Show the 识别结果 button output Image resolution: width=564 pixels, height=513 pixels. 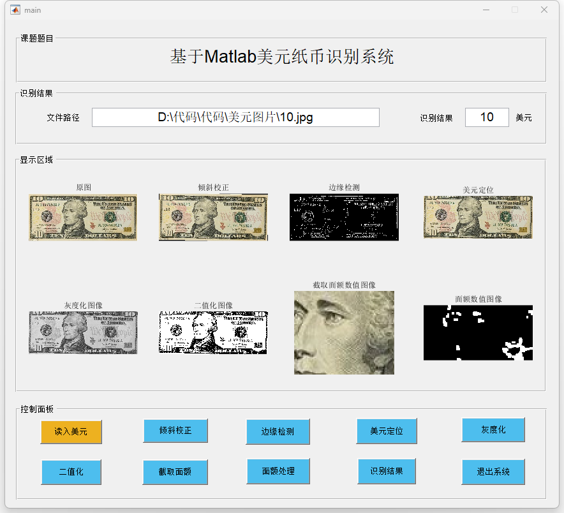(386, 471)
